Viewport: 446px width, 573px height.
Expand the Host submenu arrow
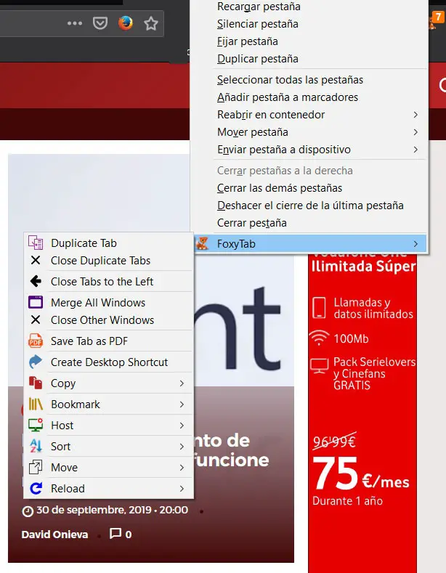coord(182,426)
